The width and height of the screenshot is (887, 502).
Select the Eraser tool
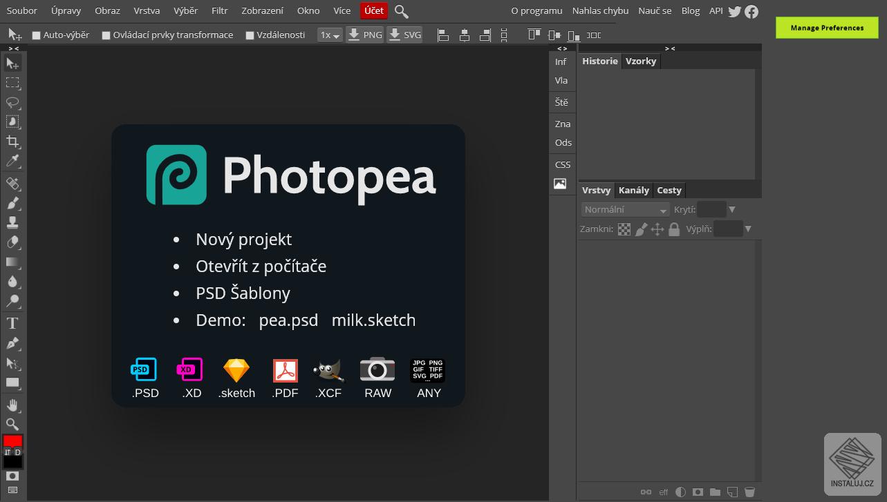[12, 242]
